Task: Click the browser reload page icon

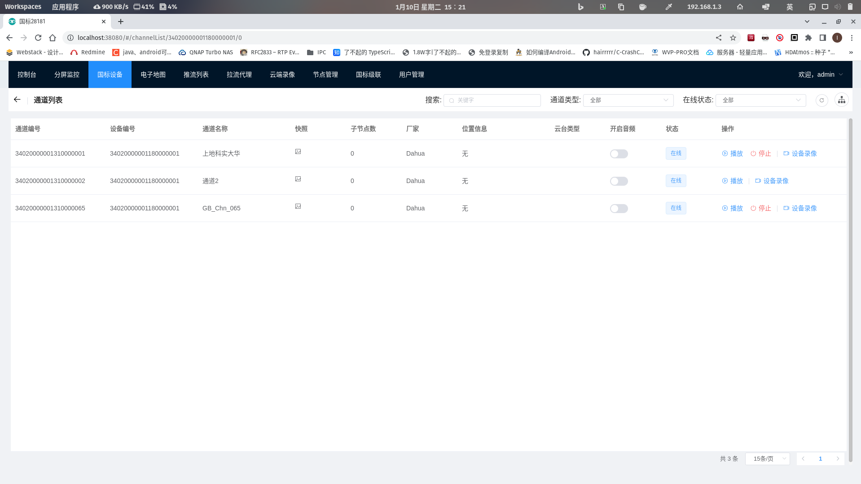Action: pyautogui.click(x=38, y=38)
